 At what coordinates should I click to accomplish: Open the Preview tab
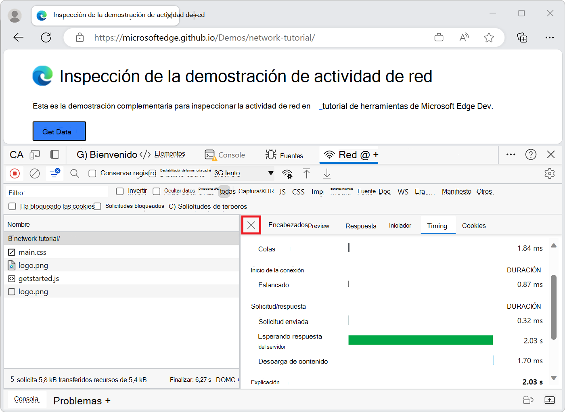click(319, 226)
